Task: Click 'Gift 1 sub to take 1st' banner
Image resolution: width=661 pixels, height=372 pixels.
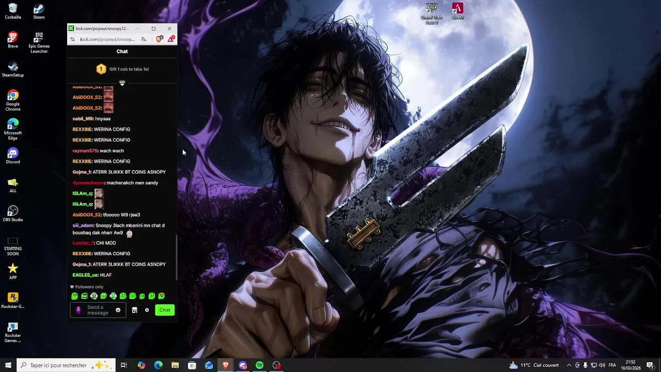Action: pyautogui.click(x=122, y=69)
